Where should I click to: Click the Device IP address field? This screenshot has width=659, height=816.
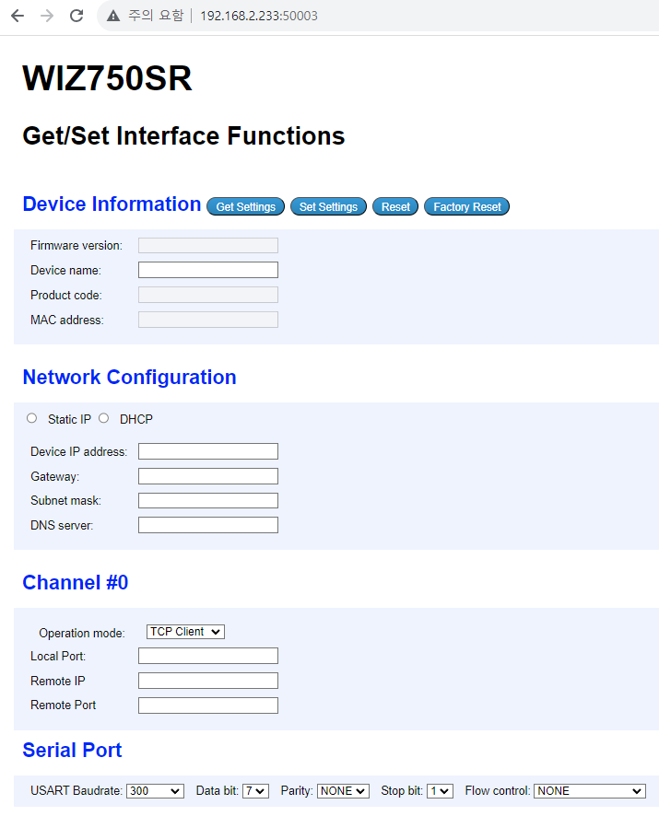point(207,451)
